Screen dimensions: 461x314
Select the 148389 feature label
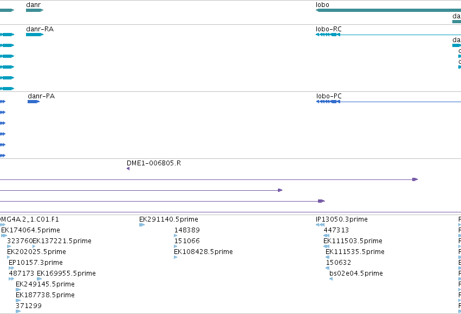[x=187, y=230]
